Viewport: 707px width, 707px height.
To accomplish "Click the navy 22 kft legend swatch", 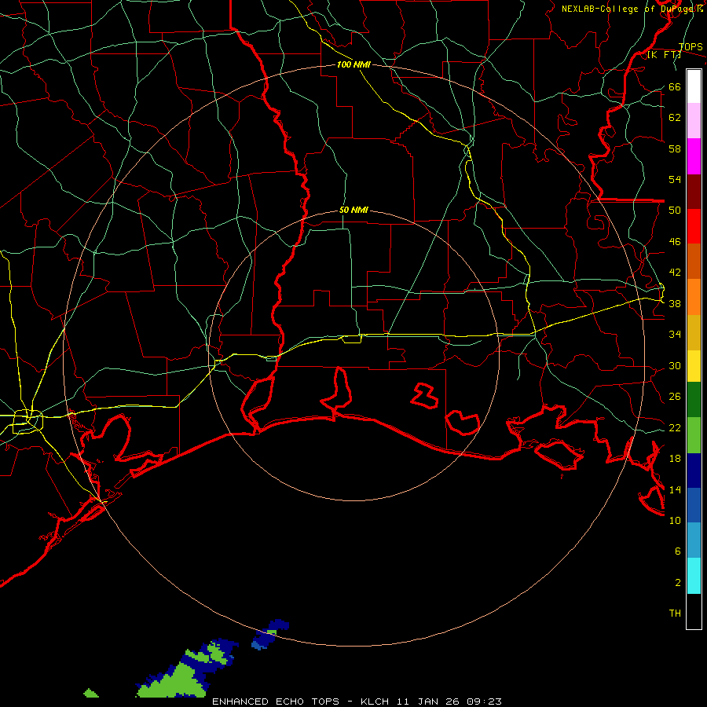I will (694, 471).
